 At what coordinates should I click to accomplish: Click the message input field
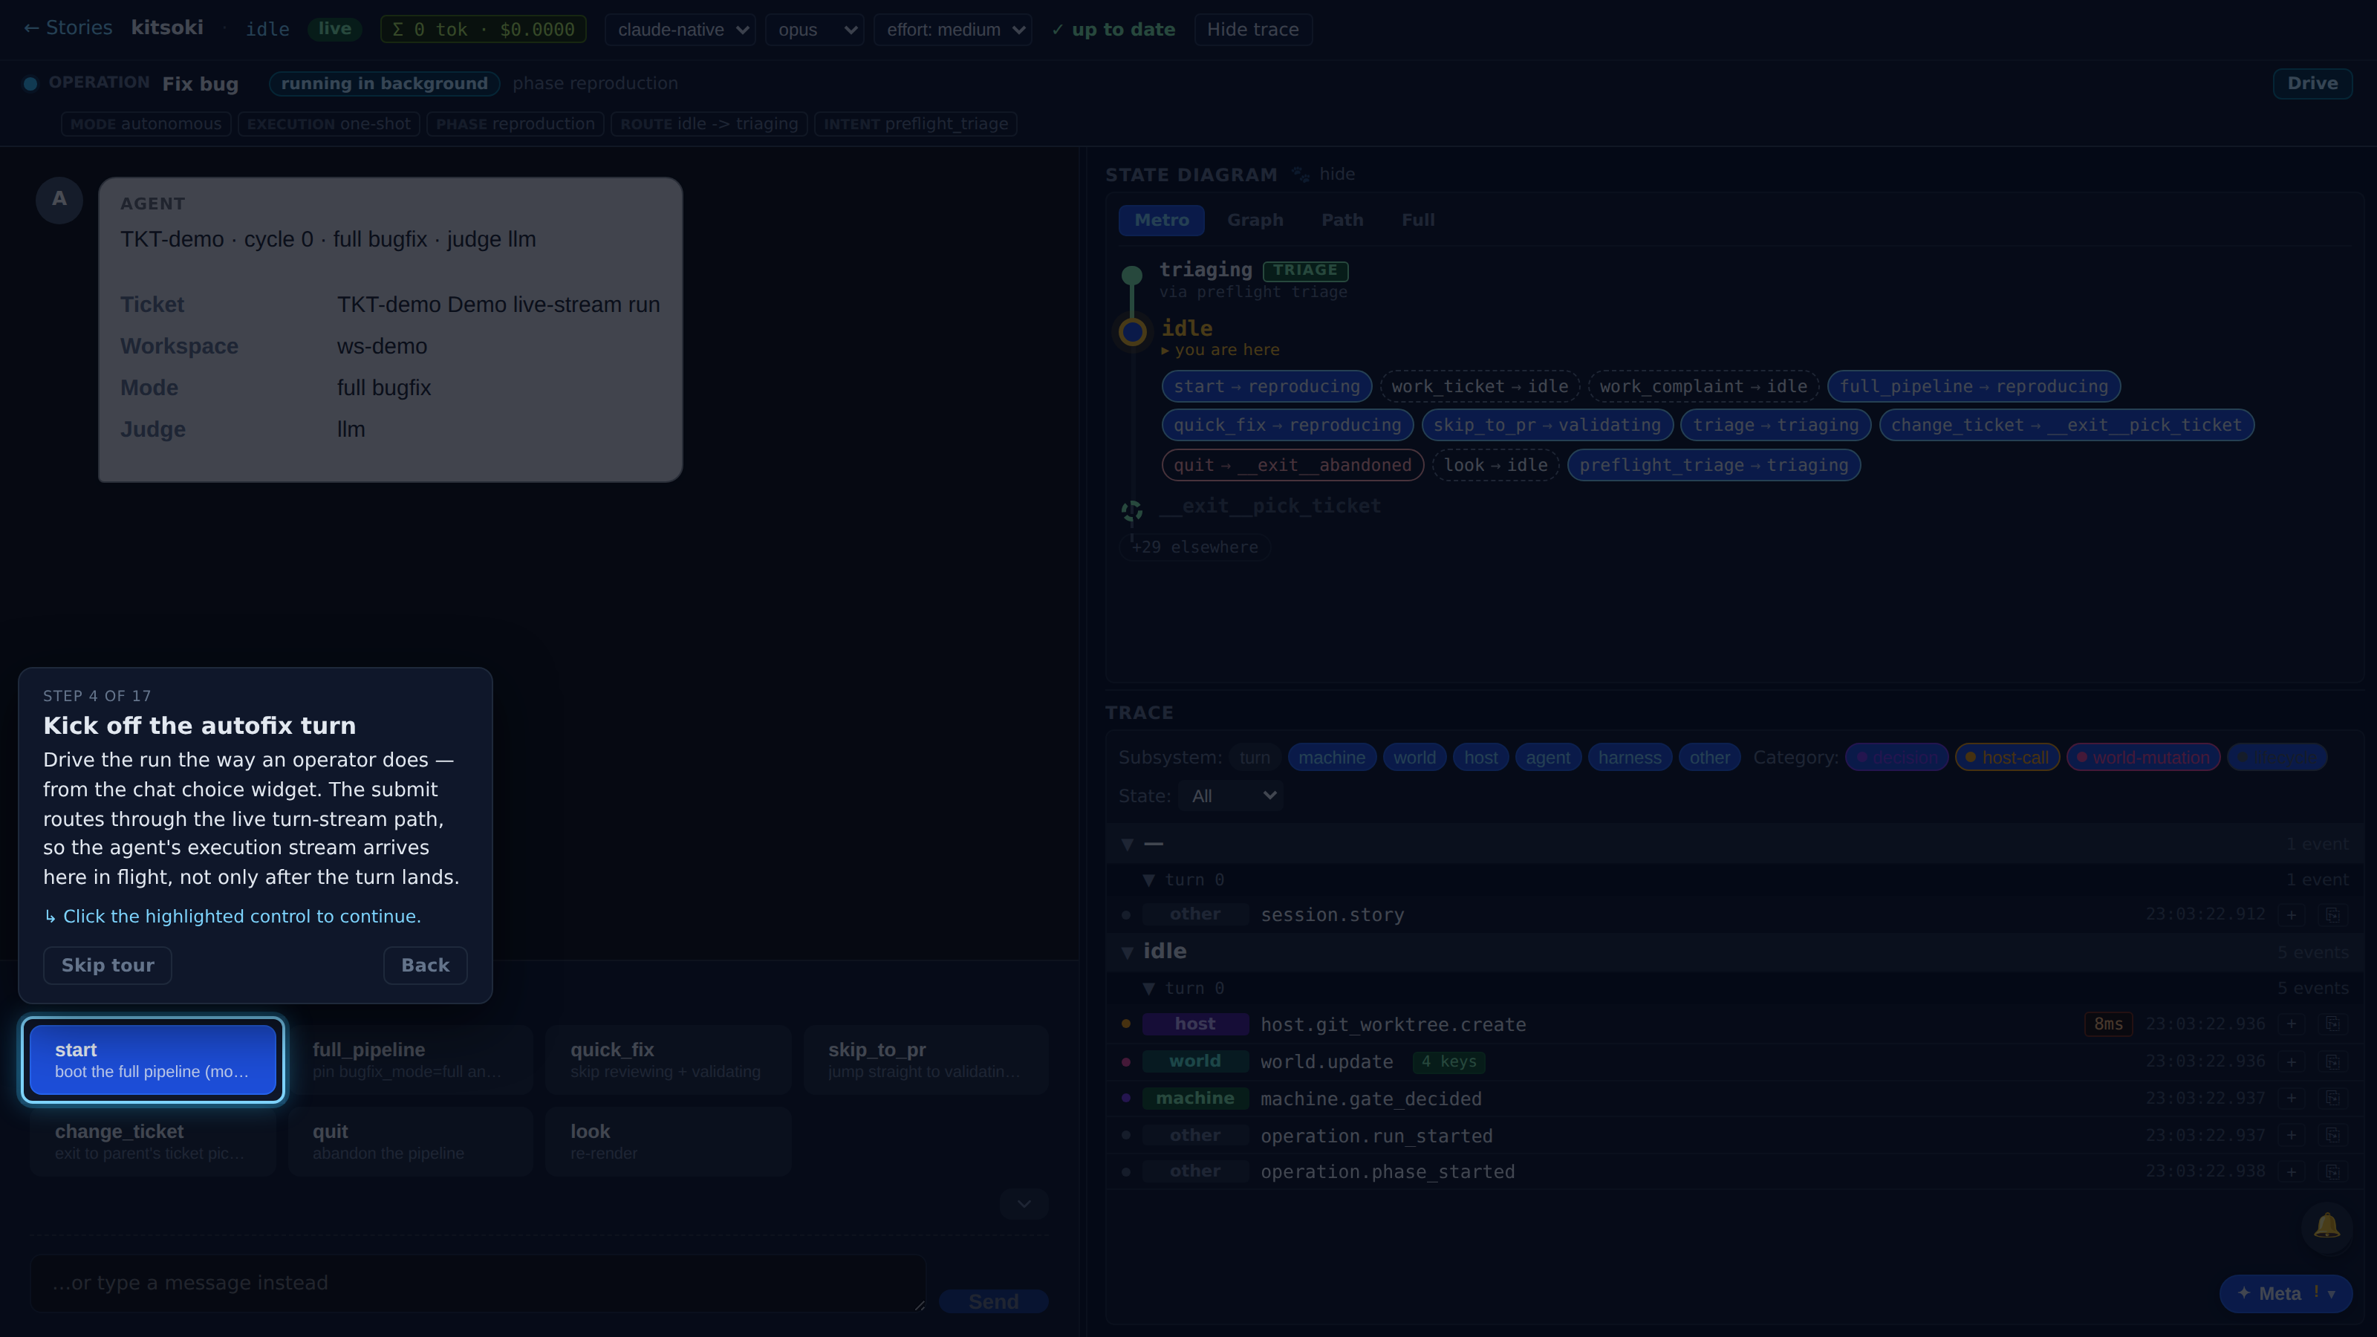[478, 1284]
